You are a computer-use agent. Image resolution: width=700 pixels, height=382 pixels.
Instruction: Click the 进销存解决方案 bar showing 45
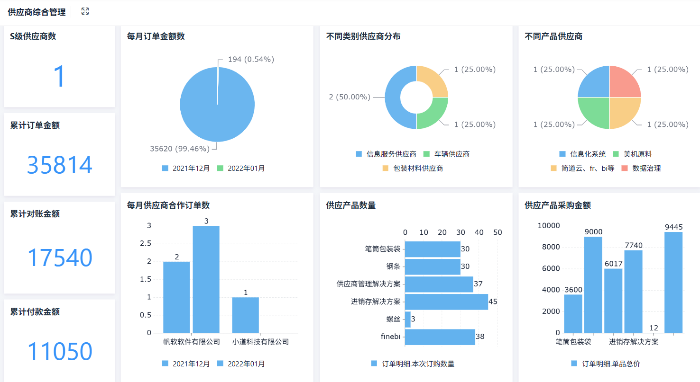coord(446,301)
